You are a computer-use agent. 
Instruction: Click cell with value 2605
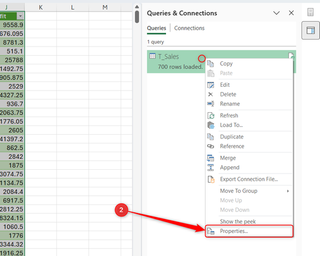click(12, 130)
